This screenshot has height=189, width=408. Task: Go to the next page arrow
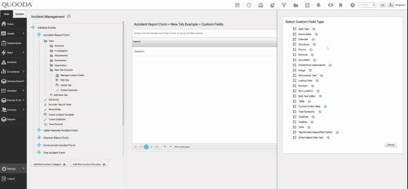[151, 147]
